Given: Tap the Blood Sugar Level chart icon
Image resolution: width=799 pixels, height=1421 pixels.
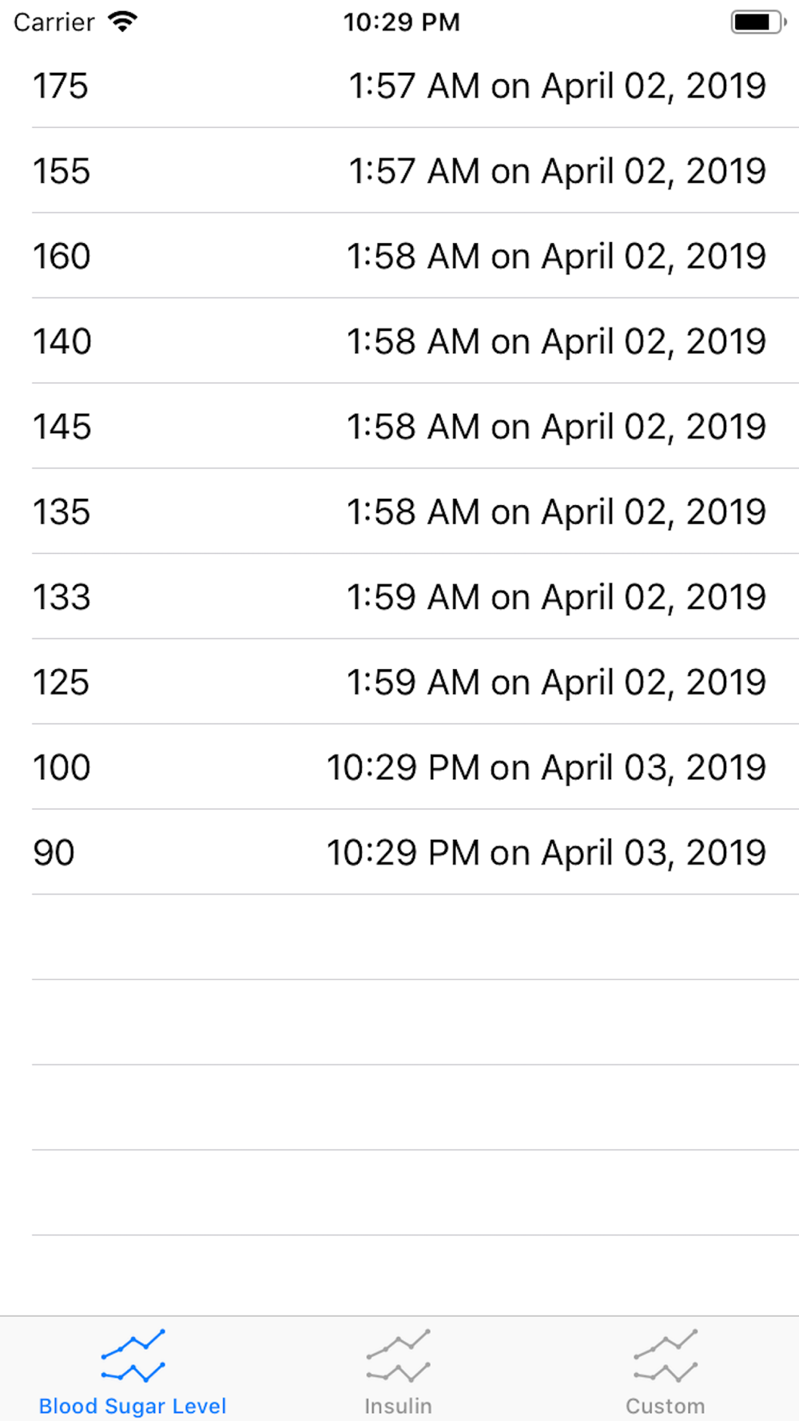Looking at the screenshot, I should pos(133,1355).
